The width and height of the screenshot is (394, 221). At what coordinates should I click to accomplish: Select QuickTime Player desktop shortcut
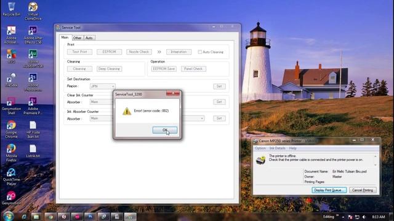coord(11,177)
